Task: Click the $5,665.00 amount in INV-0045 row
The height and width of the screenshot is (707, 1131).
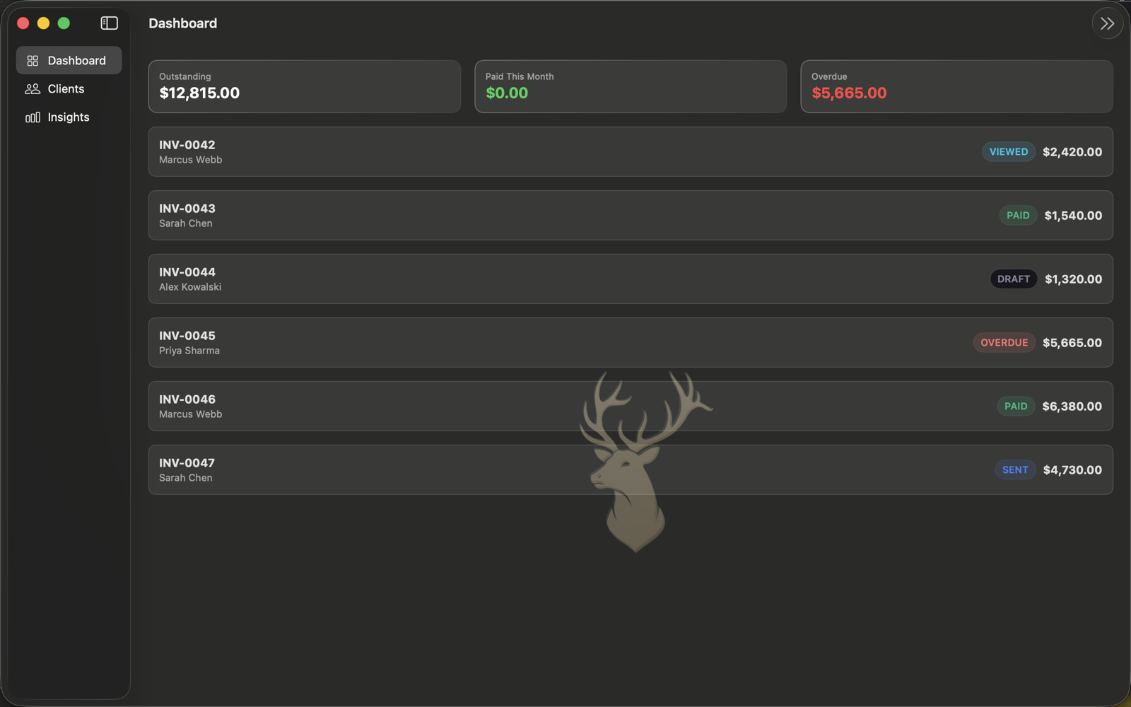Action: [x=1072, y=343]
